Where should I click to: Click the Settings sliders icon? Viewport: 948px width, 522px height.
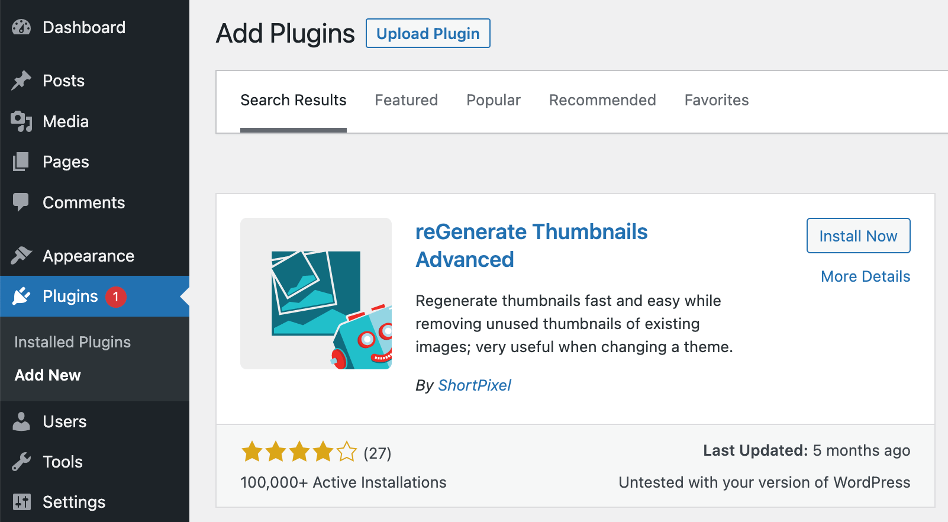click(21, 502)
